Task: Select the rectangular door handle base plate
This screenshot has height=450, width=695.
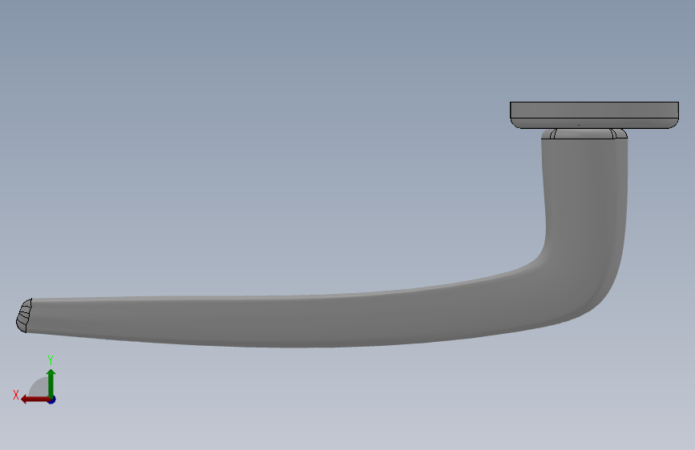Action: pyautogui.click(x=594, y=115)
